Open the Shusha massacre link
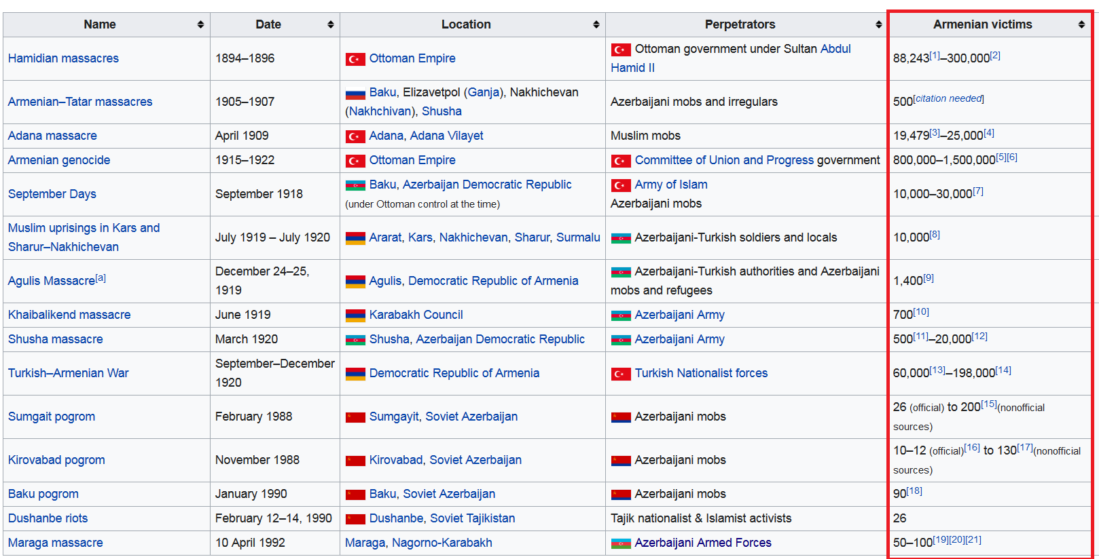The width and height of the screenshot is (1099, 559). [x=56, y=339]
